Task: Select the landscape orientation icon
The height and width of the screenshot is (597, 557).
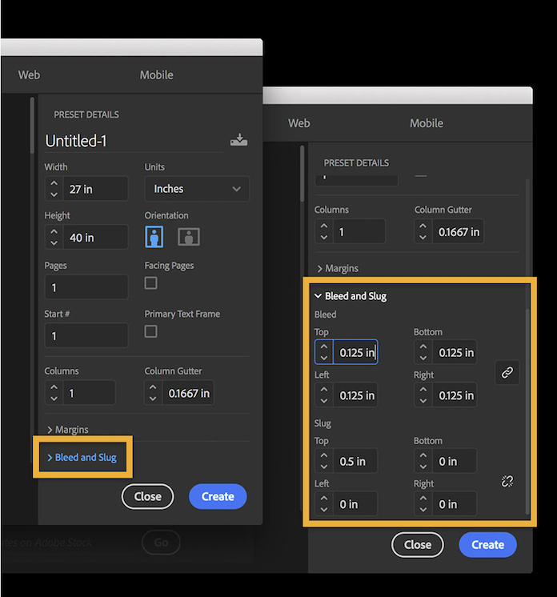Action: pos(189,237)
